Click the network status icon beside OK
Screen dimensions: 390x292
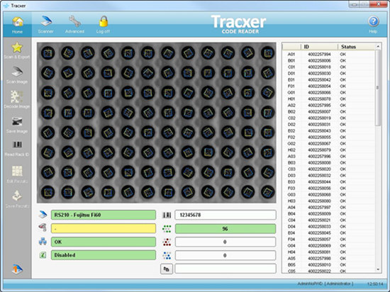pyautogui.click(x=43, y=241)
